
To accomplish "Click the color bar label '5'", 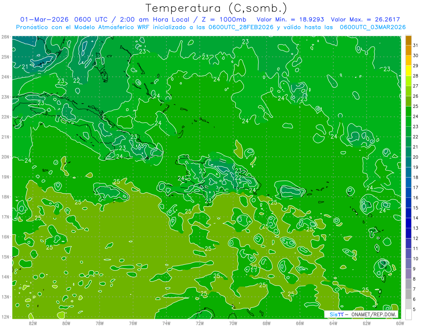I will [414, 310].
